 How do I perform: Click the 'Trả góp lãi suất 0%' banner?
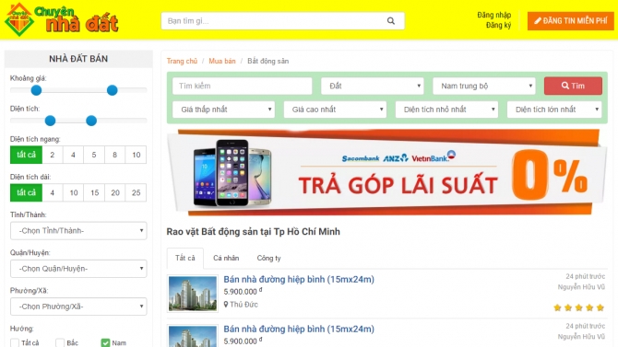pyautogui.click(x=387, y=172)
